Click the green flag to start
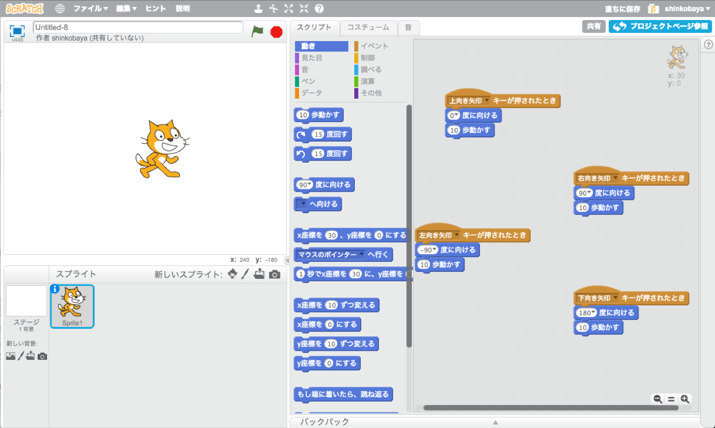This screenshot has height=428, width=715. 258,31
